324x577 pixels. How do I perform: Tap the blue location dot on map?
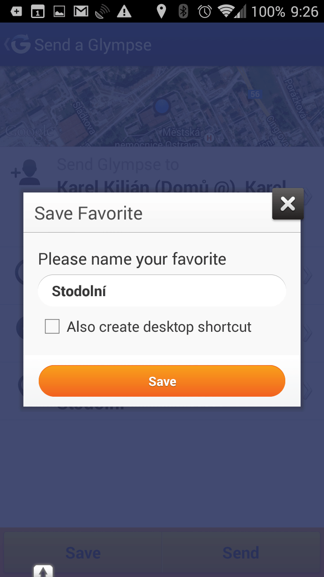[161, 106]
